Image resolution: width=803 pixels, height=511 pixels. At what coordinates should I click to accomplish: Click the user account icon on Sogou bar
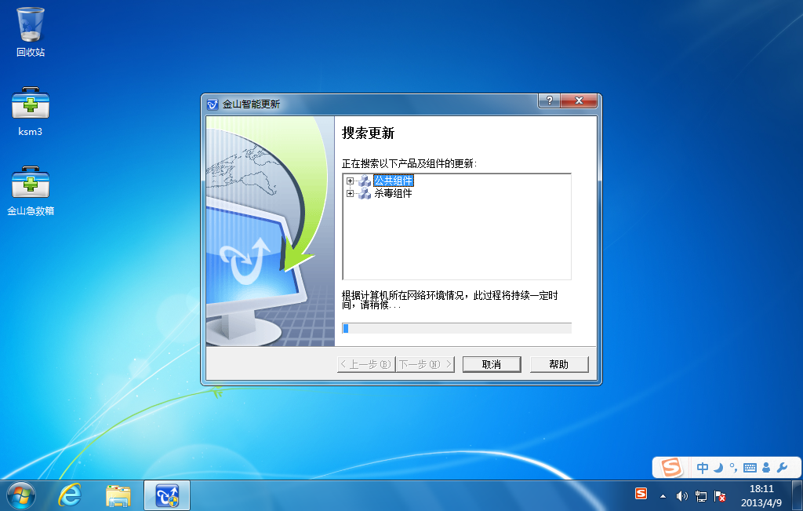[x=766, y=467]
